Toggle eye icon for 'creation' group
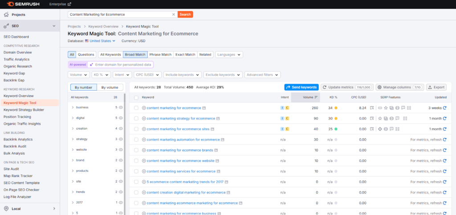 121,128
